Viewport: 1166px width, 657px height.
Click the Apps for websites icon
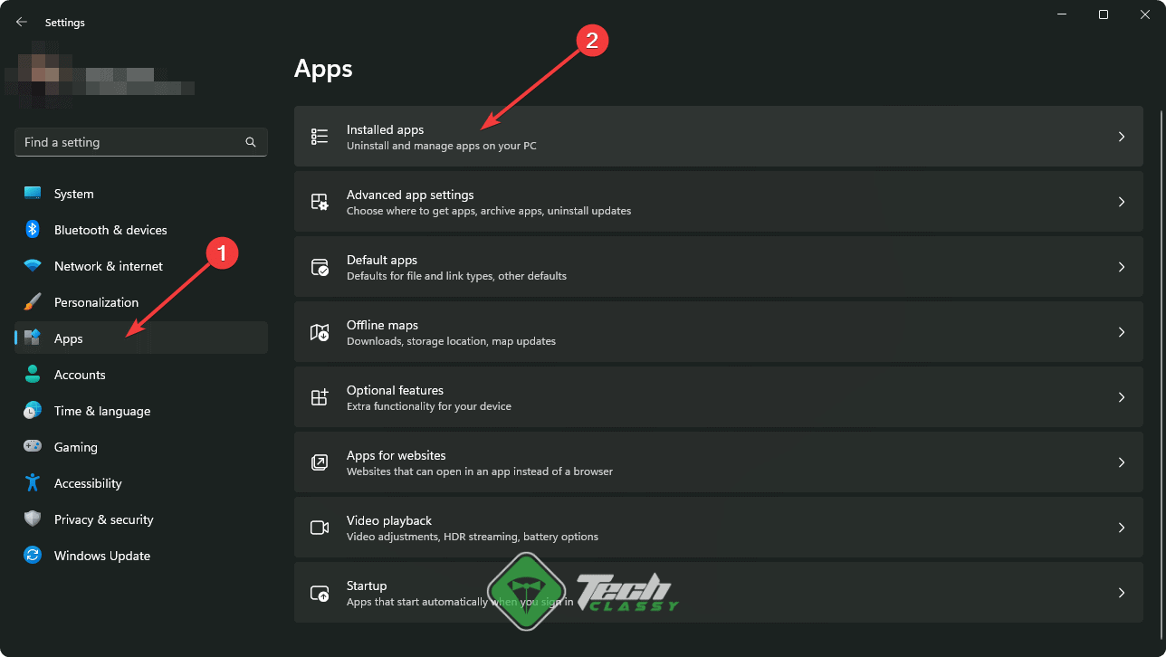point(319,462)
